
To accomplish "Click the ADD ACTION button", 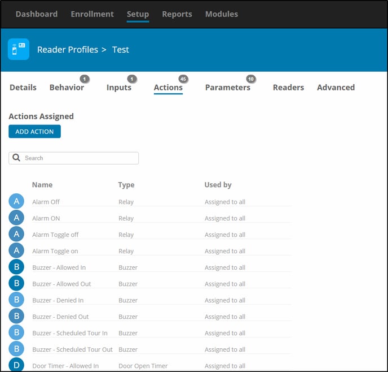I will [x=34, y=131].
